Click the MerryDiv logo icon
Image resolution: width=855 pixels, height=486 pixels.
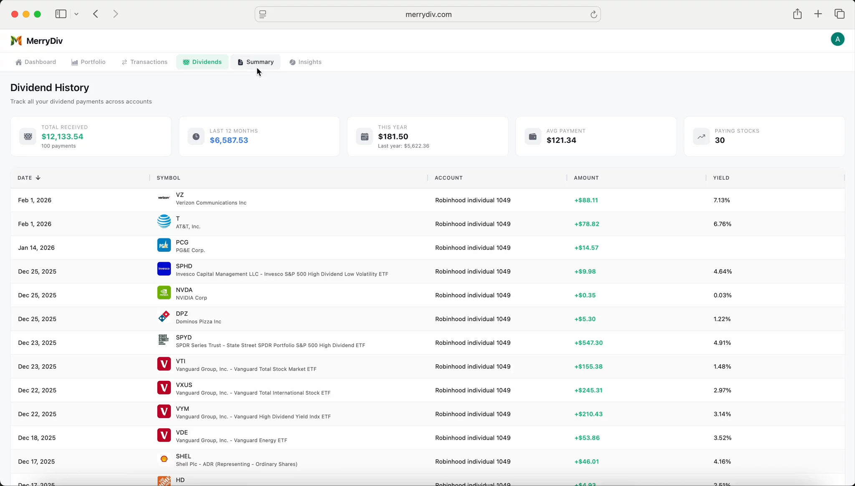16,40
